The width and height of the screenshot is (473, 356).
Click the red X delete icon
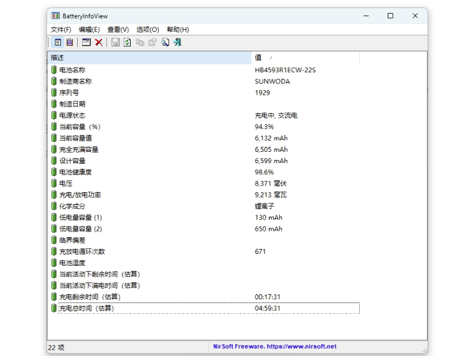(98, 42)
